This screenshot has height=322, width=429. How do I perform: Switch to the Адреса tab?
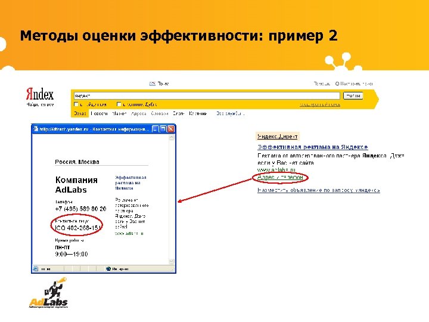pyautogui.click(x=138, y=113)
